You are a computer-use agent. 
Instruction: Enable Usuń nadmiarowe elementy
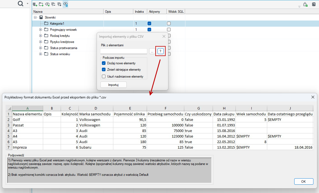point(104,77)
